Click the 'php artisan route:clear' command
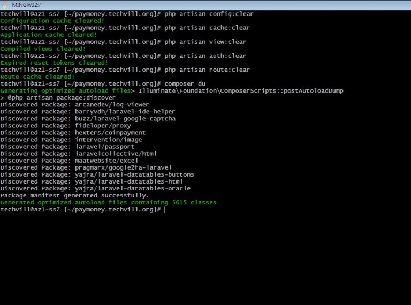The height and width of the screenshot is (305, 411). (207, 70)
